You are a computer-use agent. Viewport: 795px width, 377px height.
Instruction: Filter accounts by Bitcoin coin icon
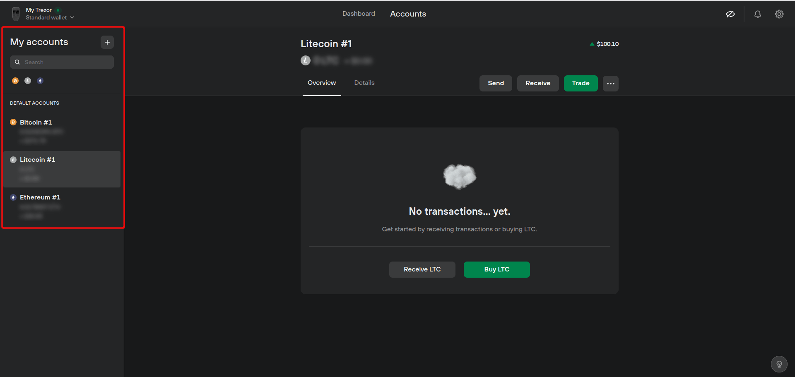tap(15, 81)
